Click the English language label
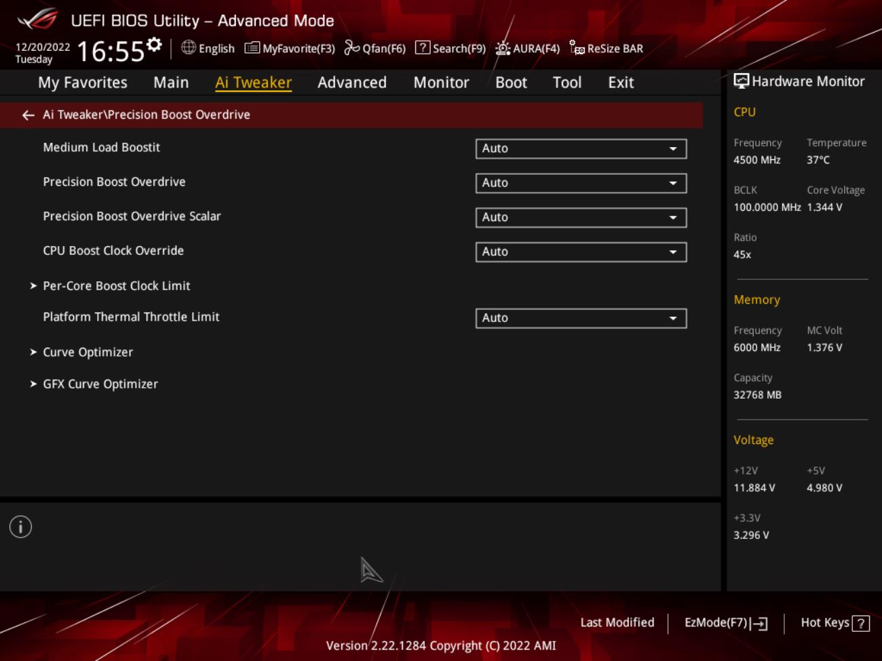The image size is (882, 661). click(x=216, y=49)
